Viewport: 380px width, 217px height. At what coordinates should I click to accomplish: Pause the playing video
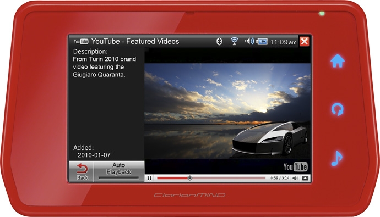pos(149,178)
